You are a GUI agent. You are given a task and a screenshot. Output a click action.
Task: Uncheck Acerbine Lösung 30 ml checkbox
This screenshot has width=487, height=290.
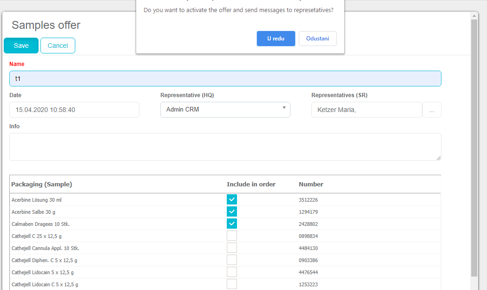pyautogui.click(x=232, y=199)
